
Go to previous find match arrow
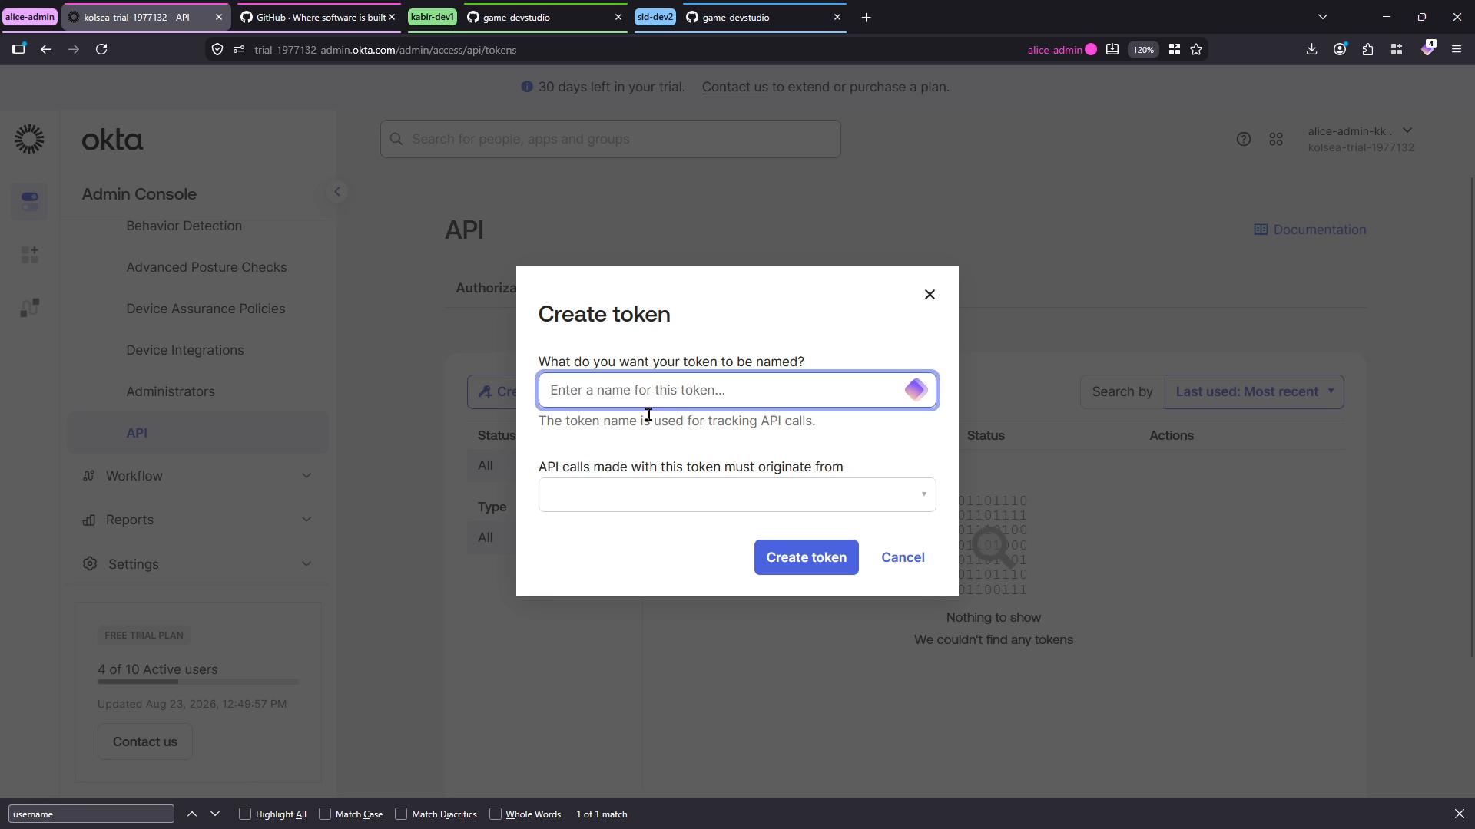[192, 814]
